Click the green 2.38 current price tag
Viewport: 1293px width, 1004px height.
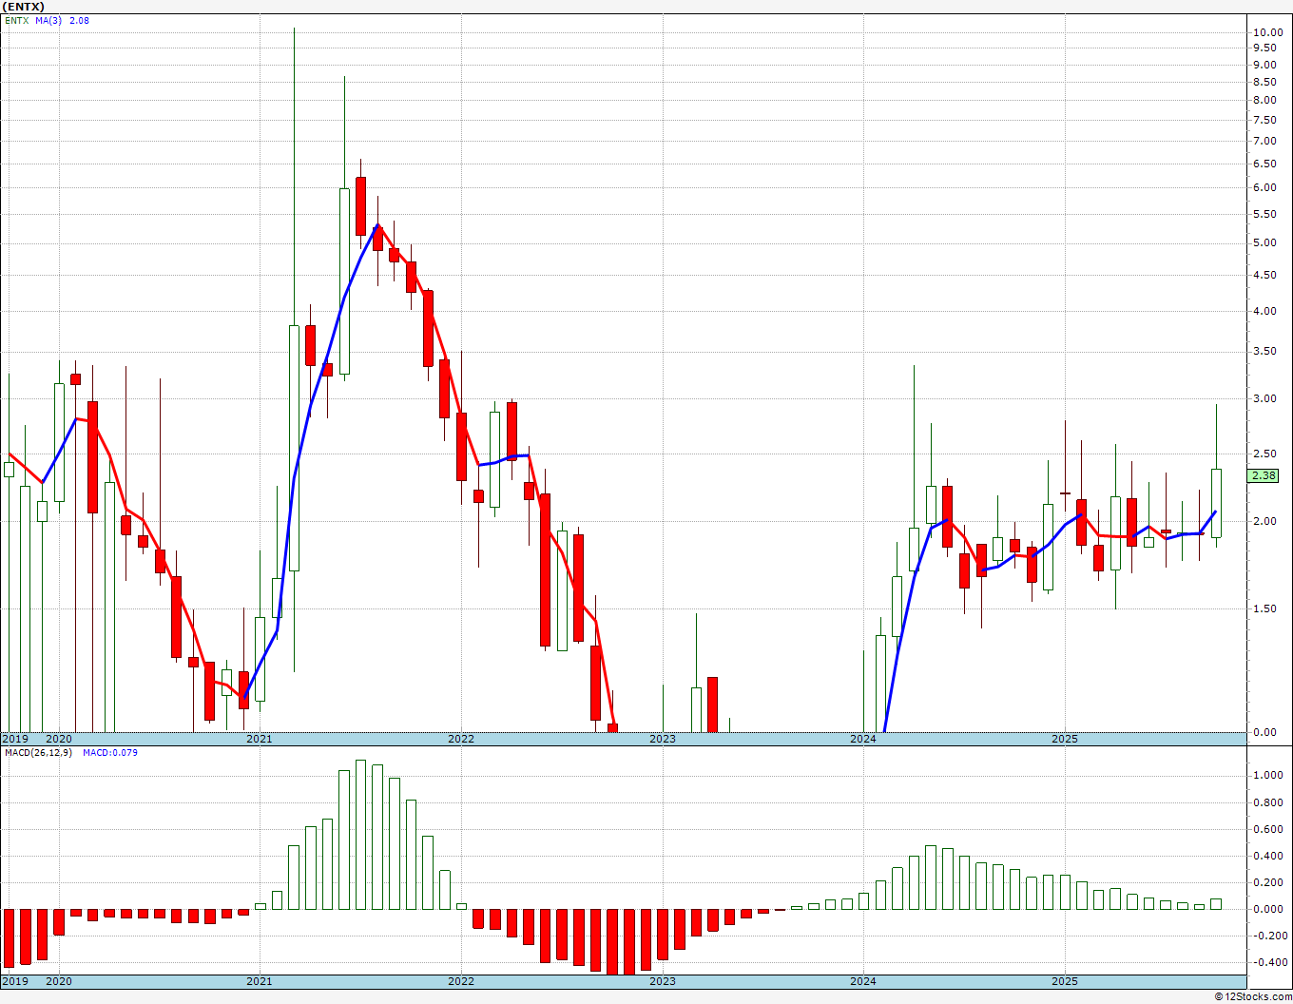click(1264, 475)
